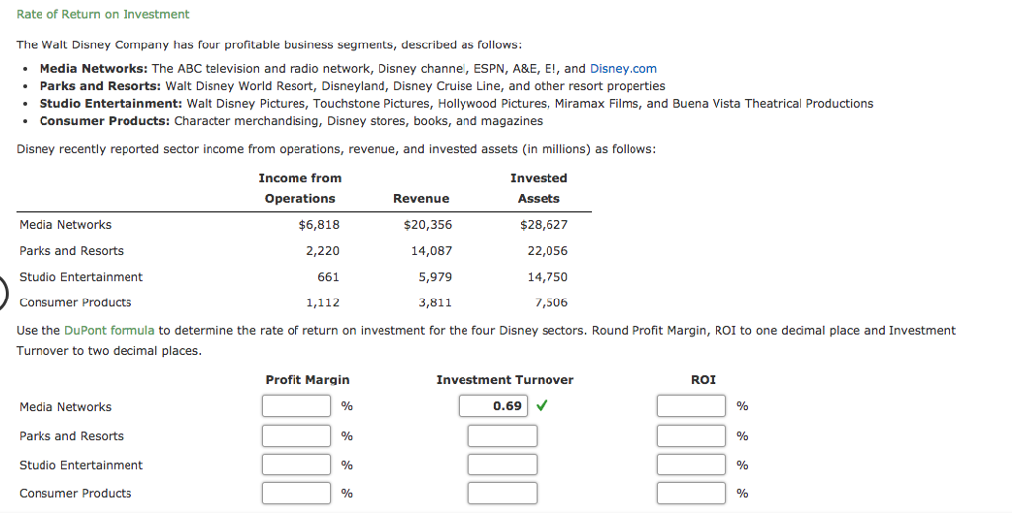Click the Consumer Products Profit Margin input
This screenshot has width=1012, height=513.
(x=296, y=493)
